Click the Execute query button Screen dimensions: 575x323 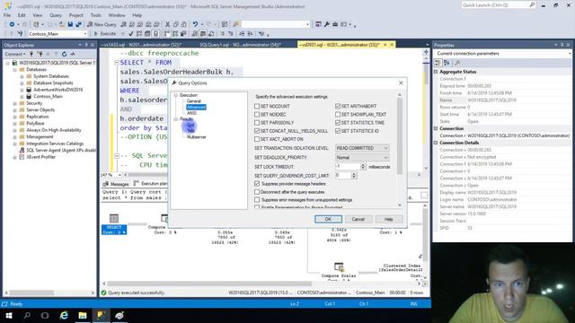coord(105,34)
